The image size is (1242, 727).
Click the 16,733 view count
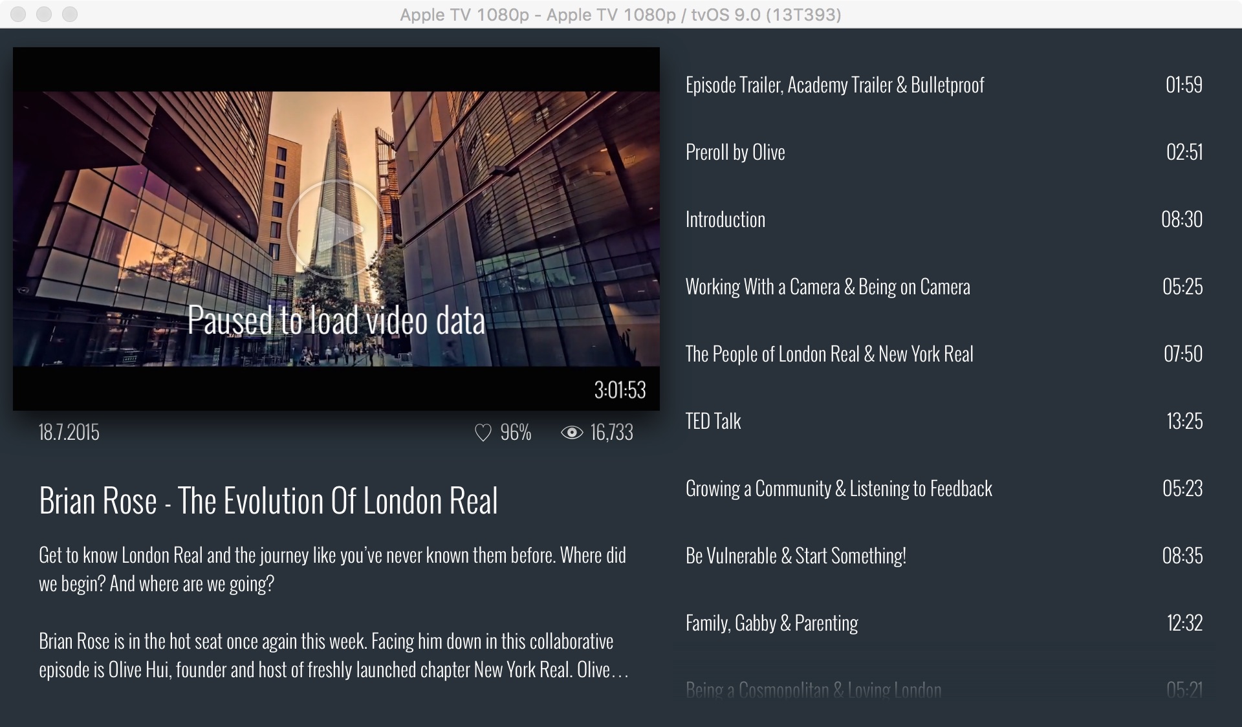tap(611, 433)
